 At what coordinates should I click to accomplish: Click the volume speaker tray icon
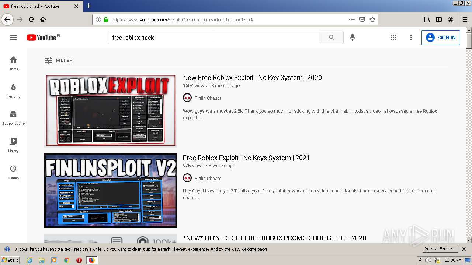coord(428,260)
